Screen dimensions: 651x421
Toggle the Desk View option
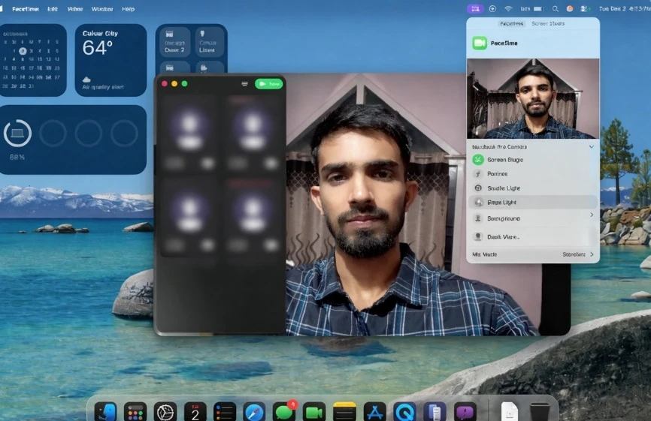coord(533,237)
